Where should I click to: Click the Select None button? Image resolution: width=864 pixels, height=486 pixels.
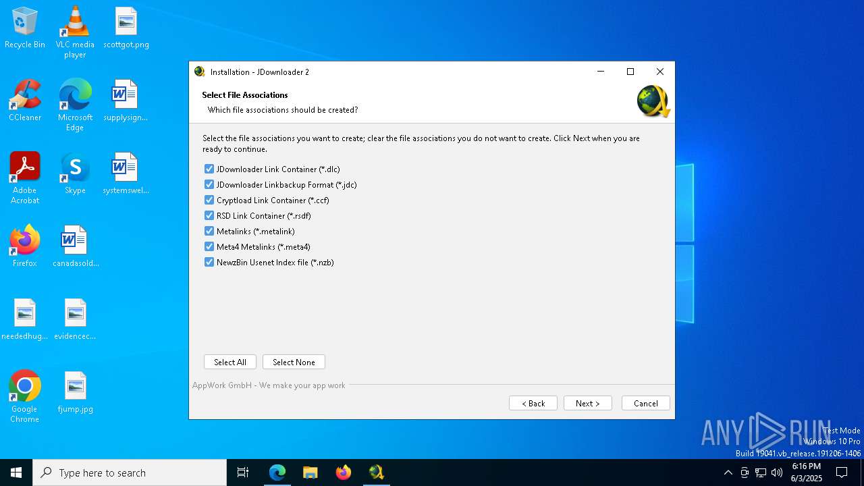(294, 362)
